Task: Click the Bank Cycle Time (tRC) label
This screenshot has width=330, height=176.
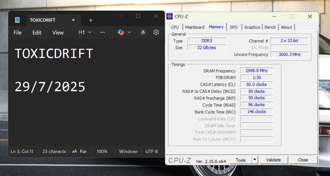Action: coord(215,112)
